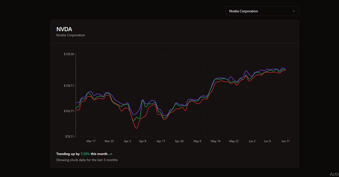Click the 7.25% green percentage value

tap(85, 154)
